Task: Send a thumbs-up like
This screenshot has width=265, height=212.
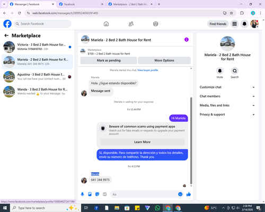Action: [189, 195]
